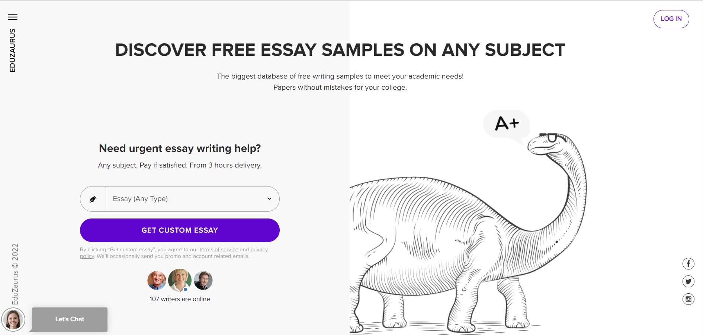Click the third writer avatar with glasses
This screenshot has height=335, width=703.
coord(203,280)
